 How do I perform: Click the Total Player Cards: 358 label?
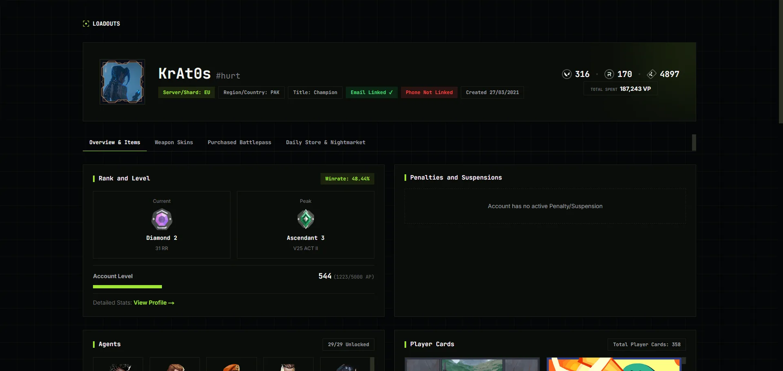[647, 345]
